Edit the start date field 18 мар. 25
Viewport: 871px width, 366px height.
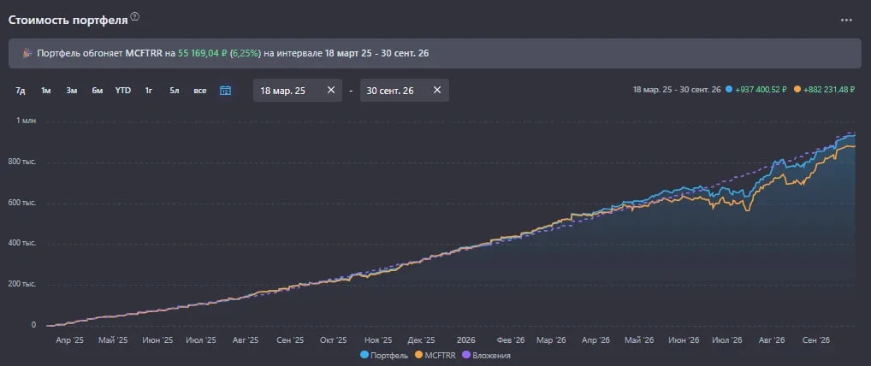[297, 90]
